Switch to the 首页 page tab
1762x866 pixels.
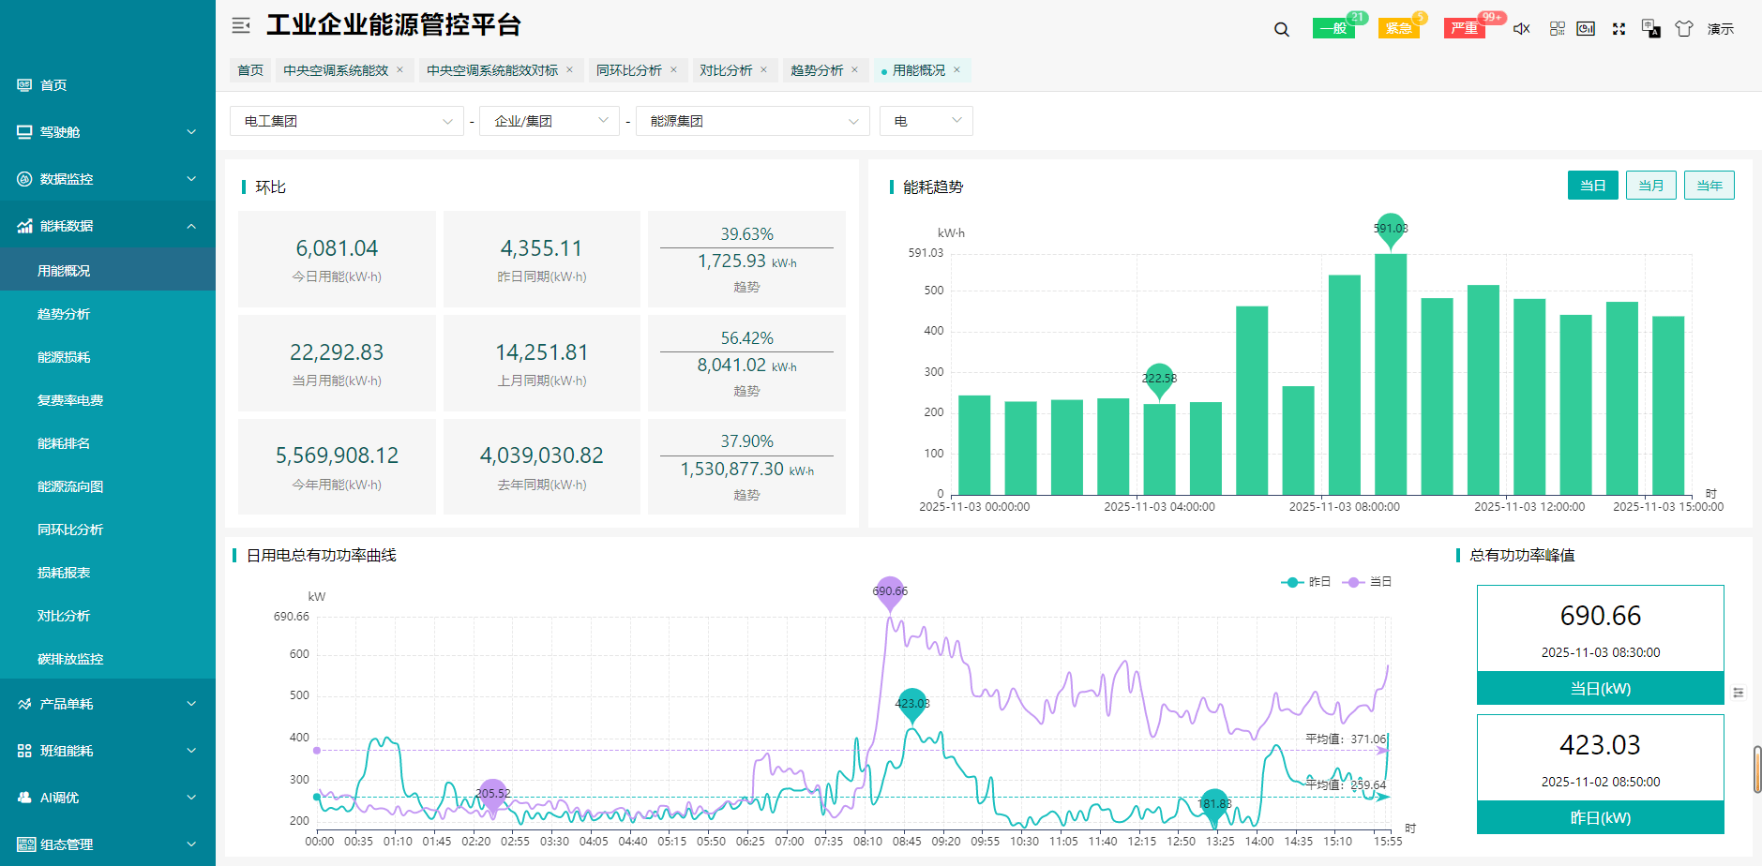250,70
